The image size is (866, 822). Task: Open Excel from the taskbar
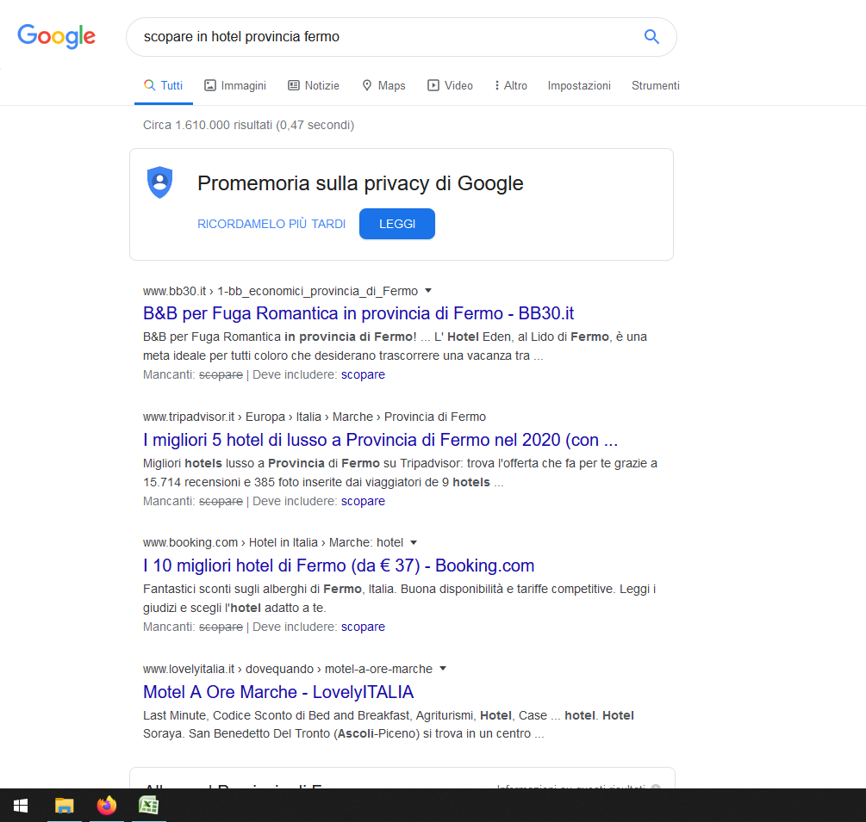click(x=148, y=806)
